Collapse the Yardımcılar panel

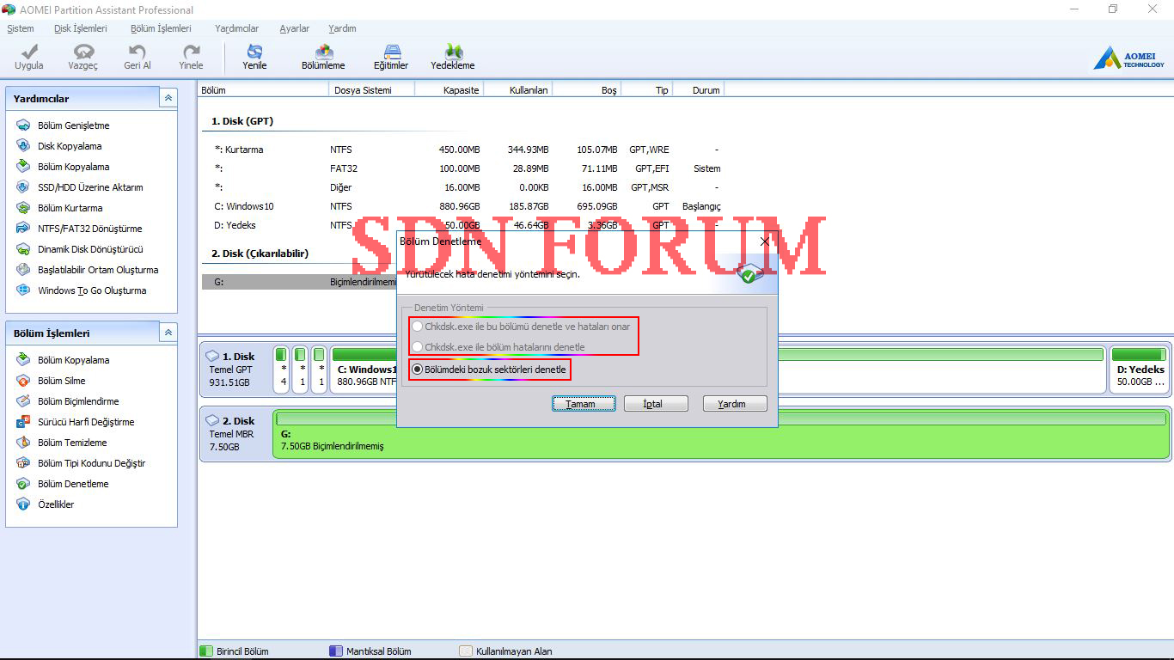[x=168, y=98]
